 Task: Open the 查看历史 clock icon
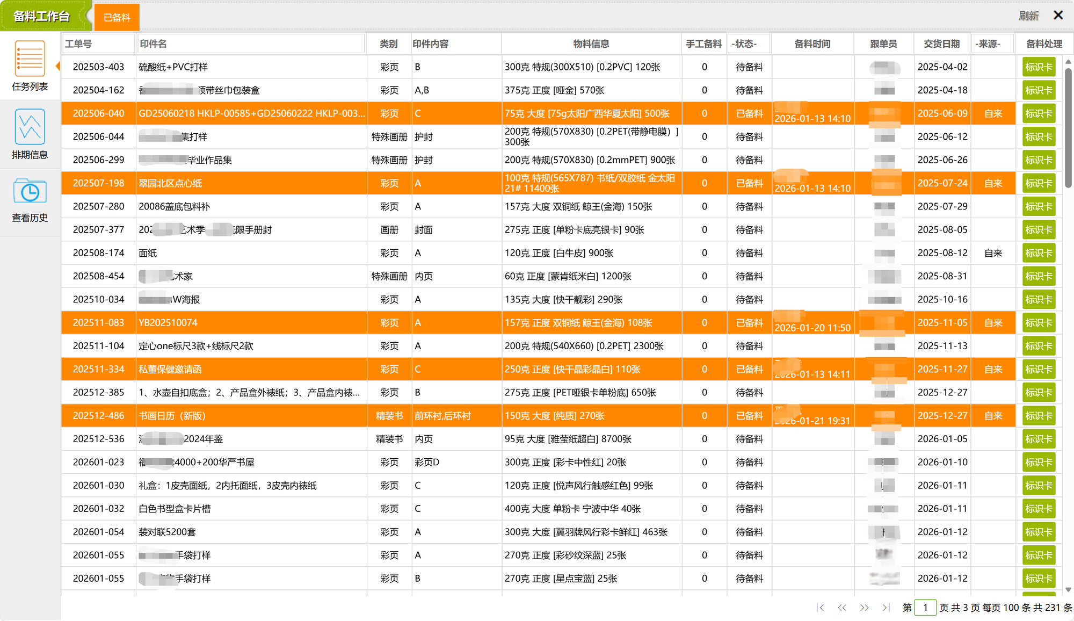point(30,191)
